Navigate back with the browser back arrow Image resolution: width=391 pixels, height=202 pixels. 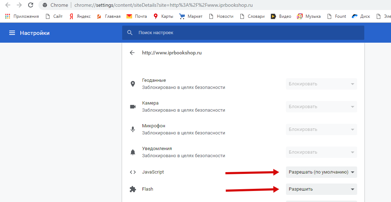(7, 5)
